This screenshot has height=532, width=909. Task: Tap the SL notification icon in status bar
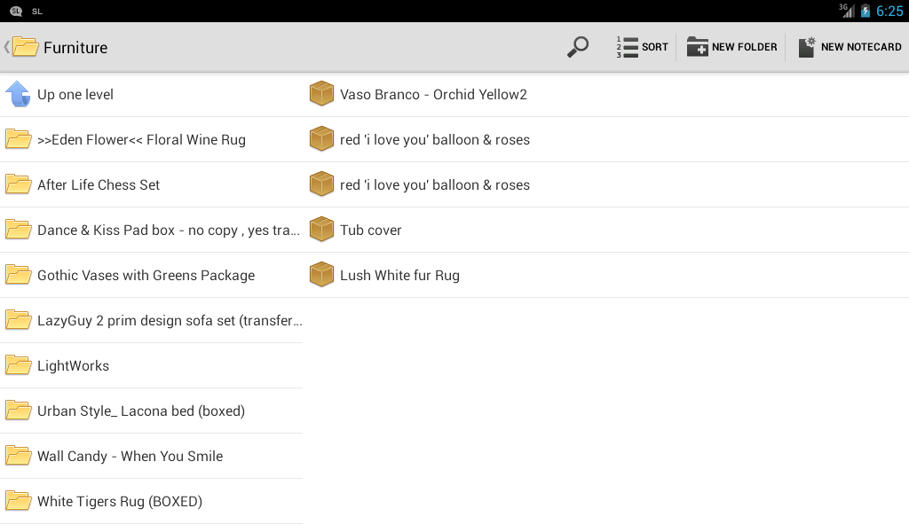(x=16, y=11)
